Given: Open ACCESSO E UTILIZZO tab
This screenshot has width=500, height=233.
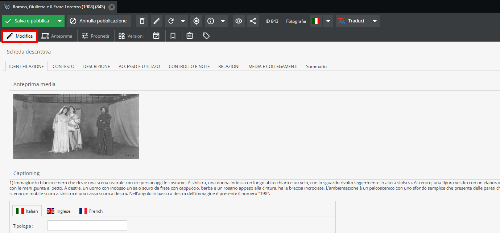Looking at the screenshot, I should point(139,66).
